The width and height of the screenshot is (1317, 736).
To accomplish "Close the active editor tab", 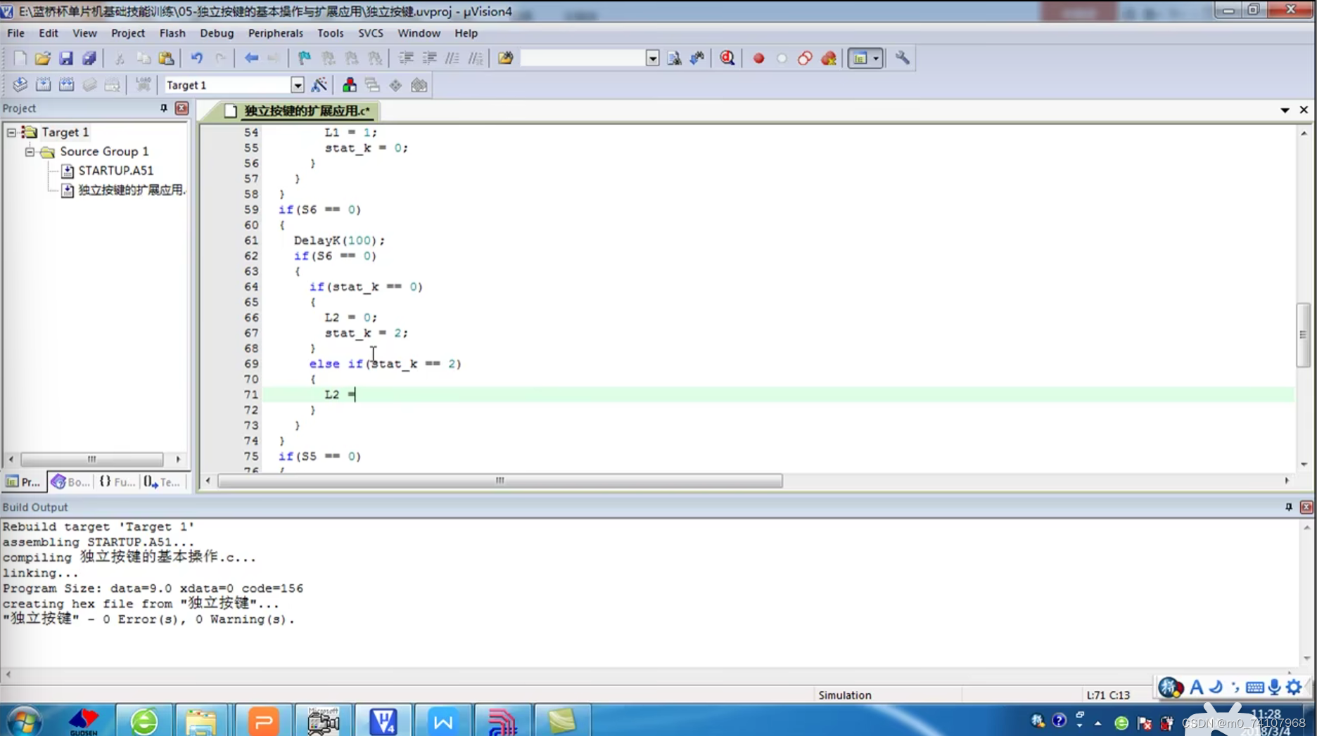I will (1304, 110).
